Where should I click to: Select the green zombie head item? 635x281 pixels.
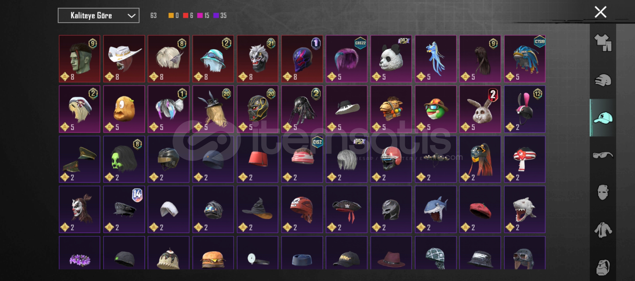point(80,59)
